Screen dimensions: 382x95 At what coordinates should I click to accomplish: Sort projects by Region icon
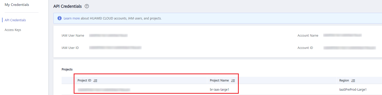coord(353,80)
